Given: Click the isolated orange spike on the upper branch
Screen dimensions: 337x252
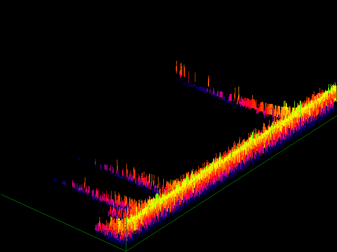Looking at the screenshot, I should pyautogui.click(x=209, y=82).
